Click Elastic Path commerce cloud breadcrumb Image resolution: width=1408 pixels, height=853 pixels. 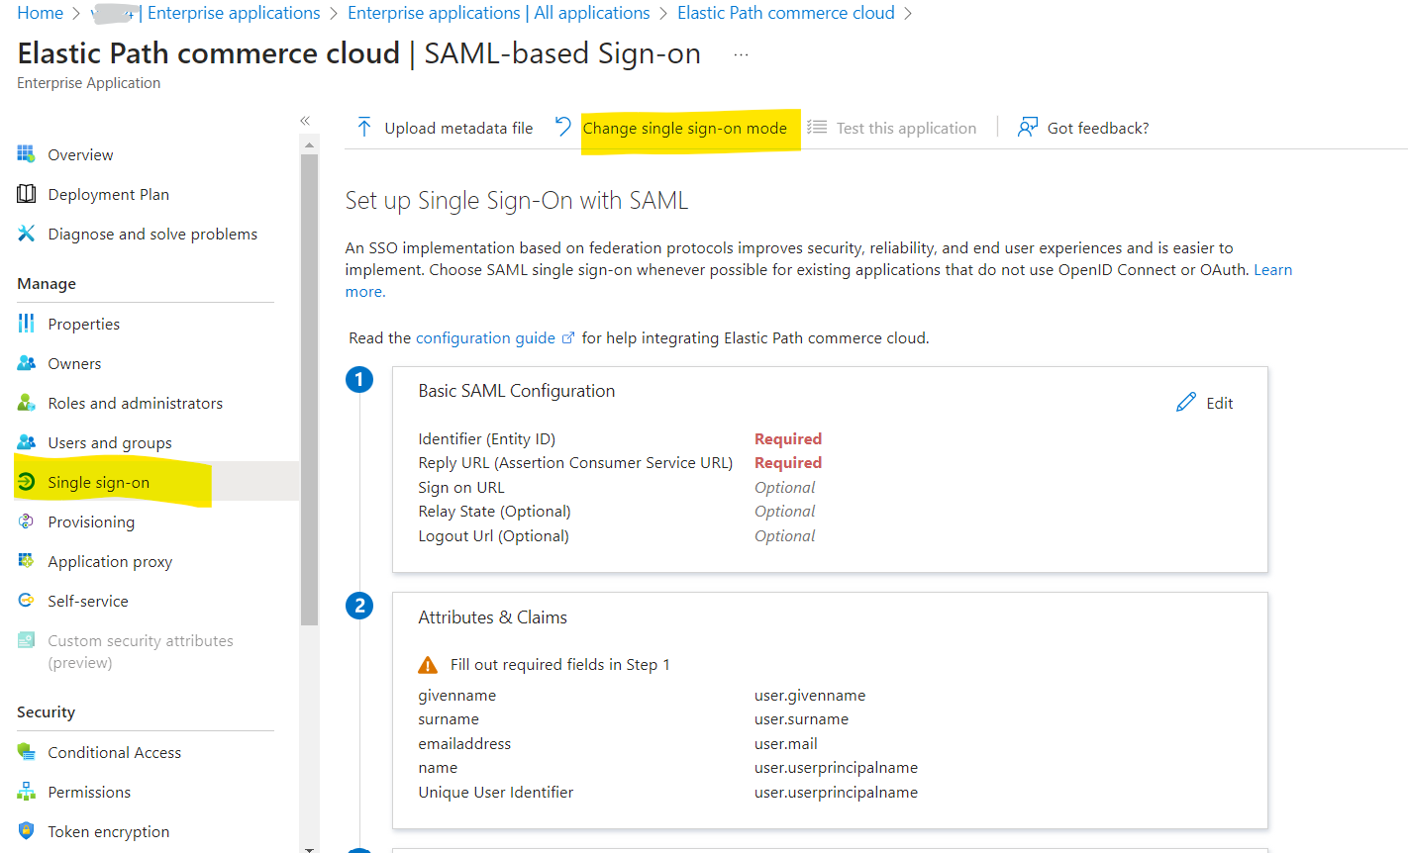coord(786,13)
